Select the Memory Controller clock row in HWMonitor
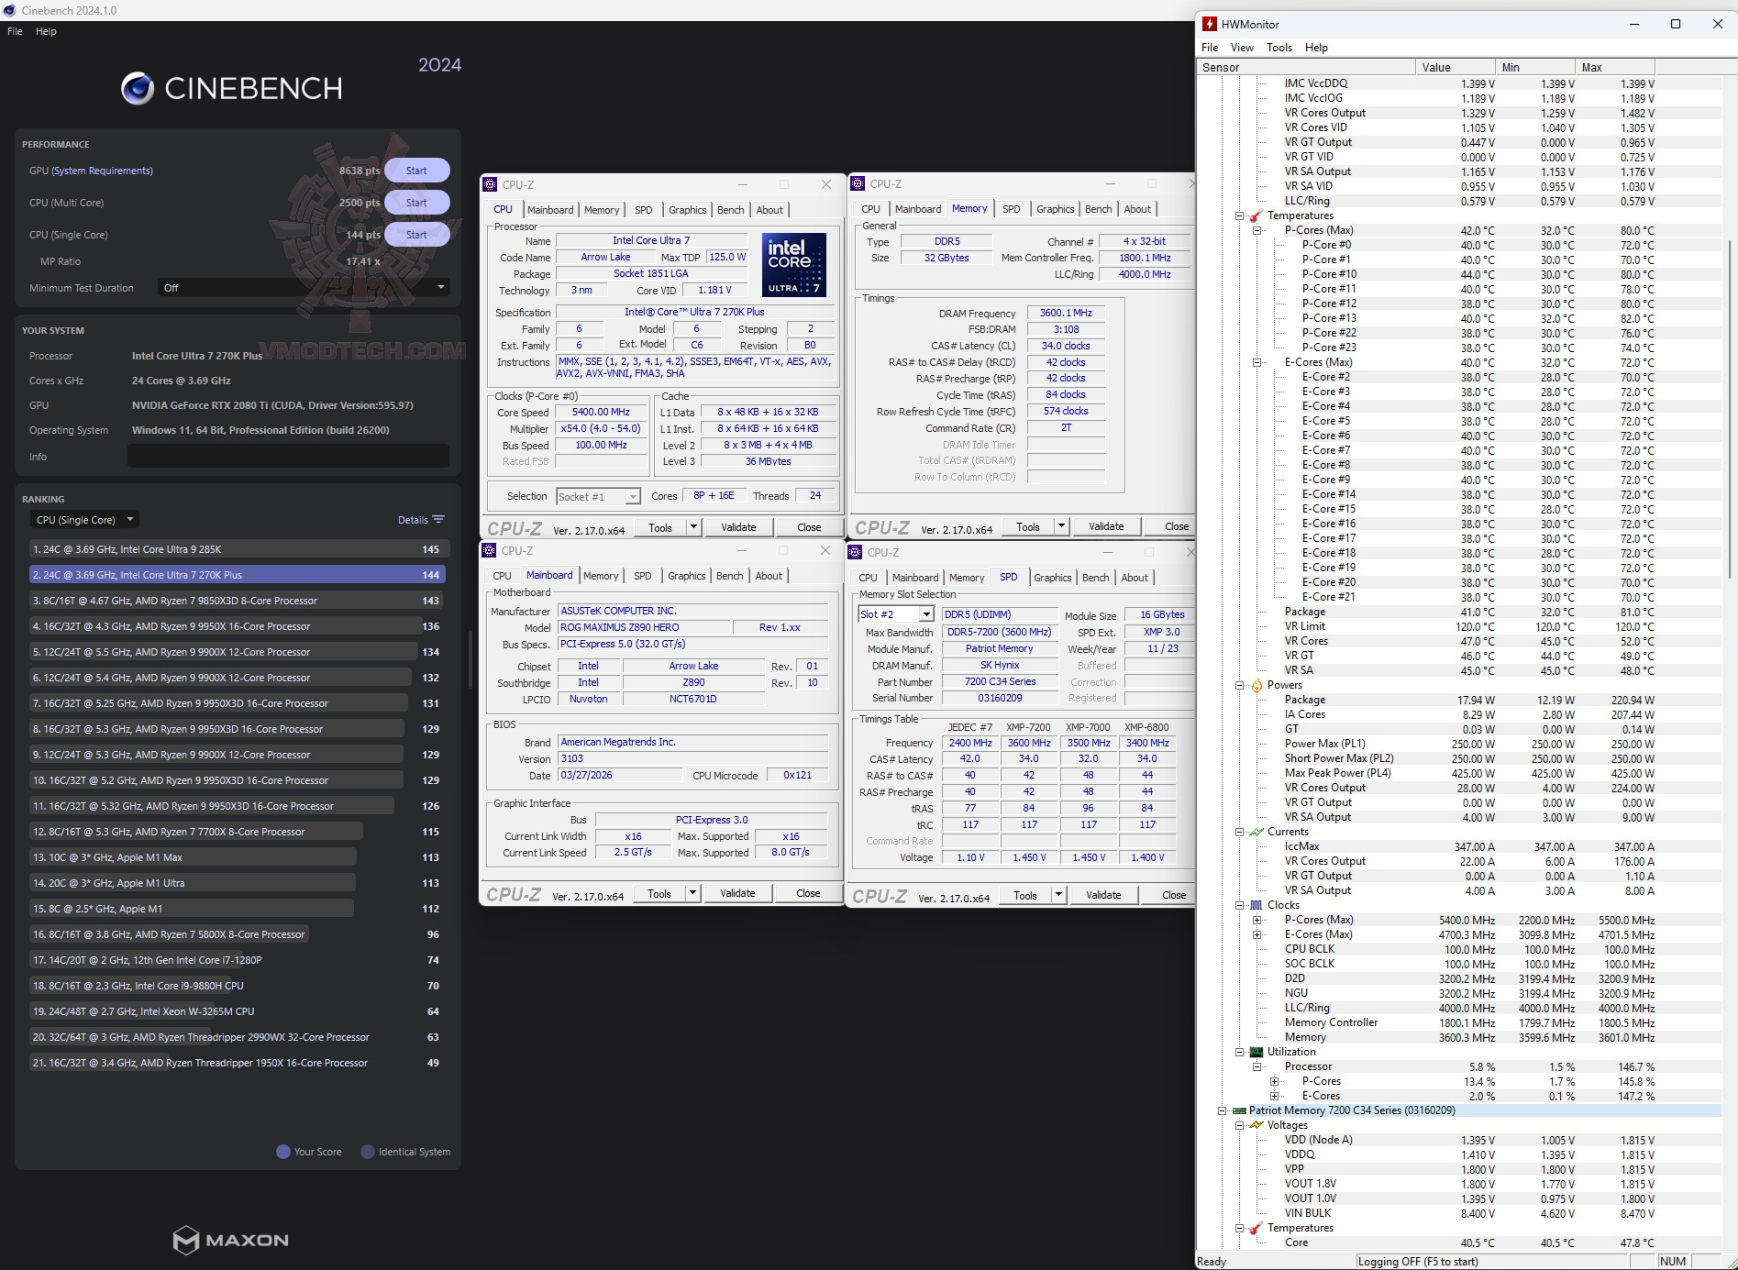This screenshot has width=1738, height=1270. (1460, 1022)
